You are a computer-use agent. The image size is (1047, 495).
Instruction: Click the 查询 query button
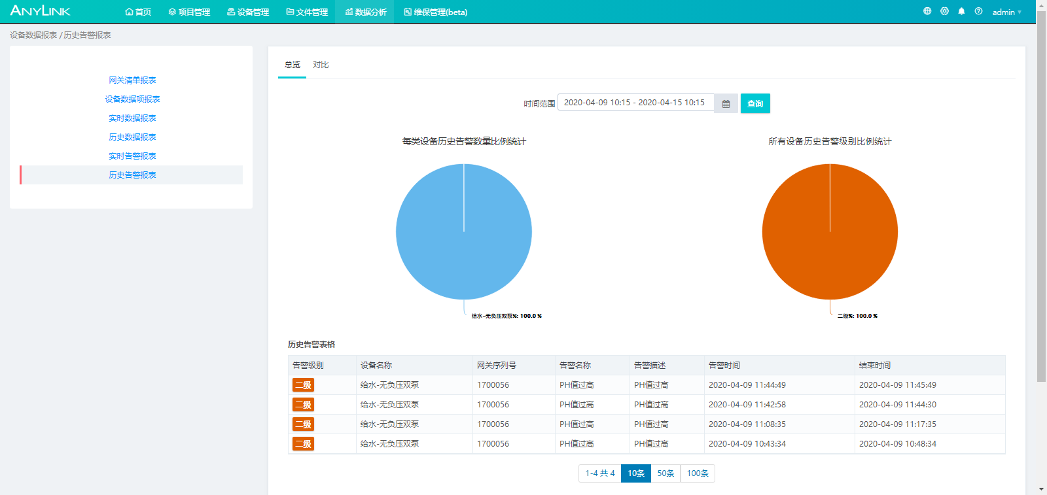pos(755,103)
